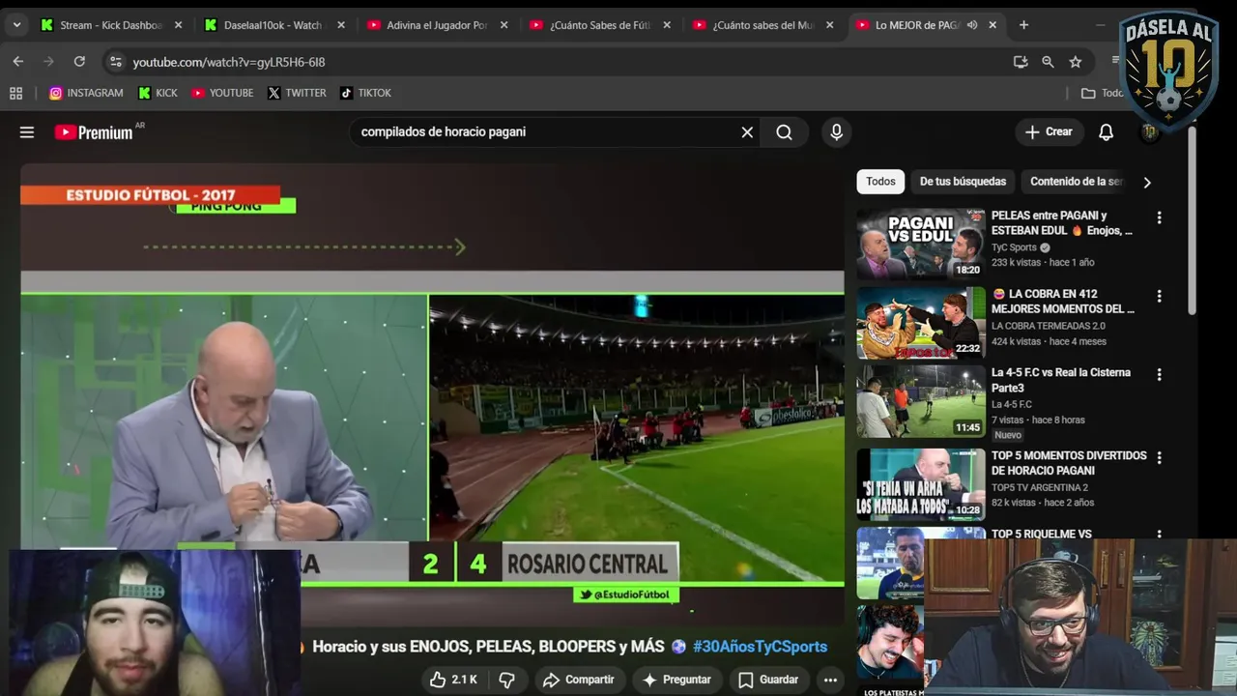This screenshot has width=1237, height=696.
Task: Click the Preguntar button
Action: (x=676, y=680)
